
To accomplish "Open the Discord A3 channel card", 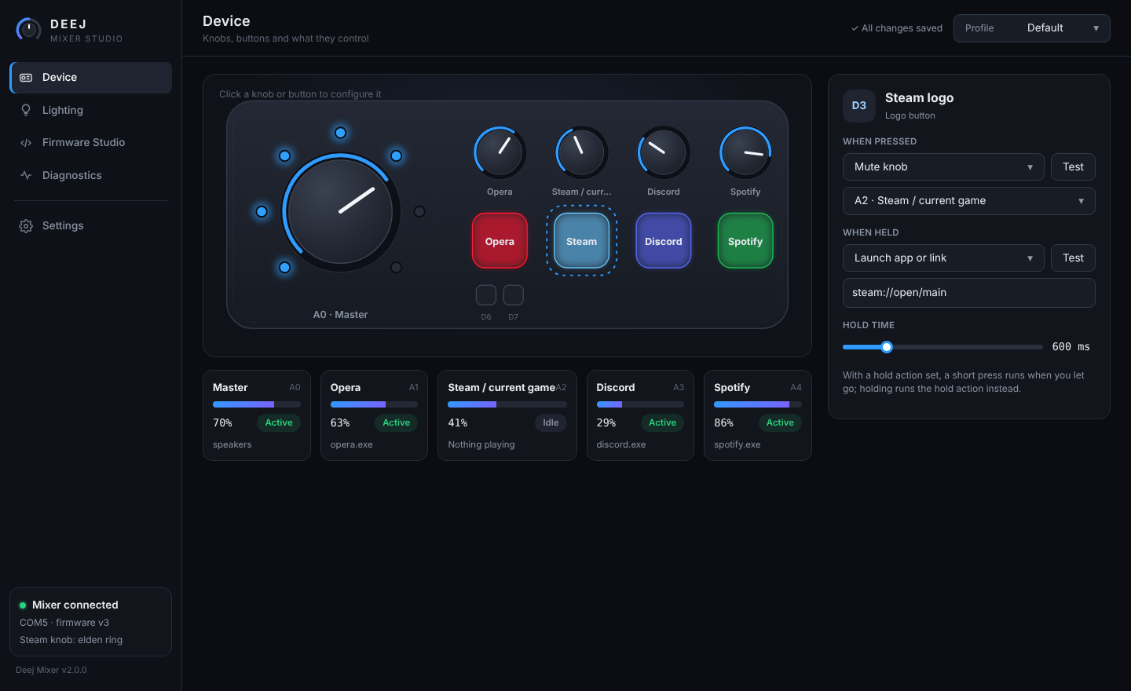I will point(640,415).
